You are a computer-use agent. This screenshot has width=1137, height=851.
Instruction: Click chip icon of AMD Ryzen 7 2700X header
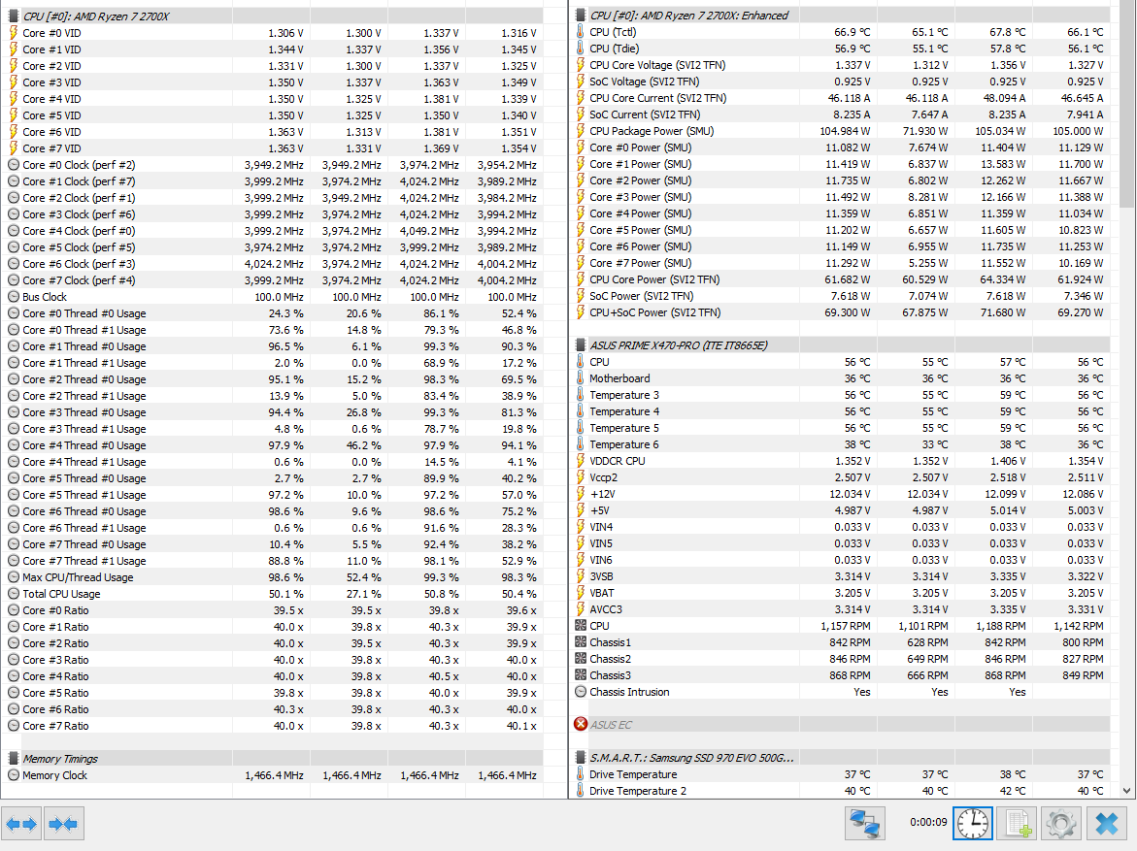tap(13, 16)
